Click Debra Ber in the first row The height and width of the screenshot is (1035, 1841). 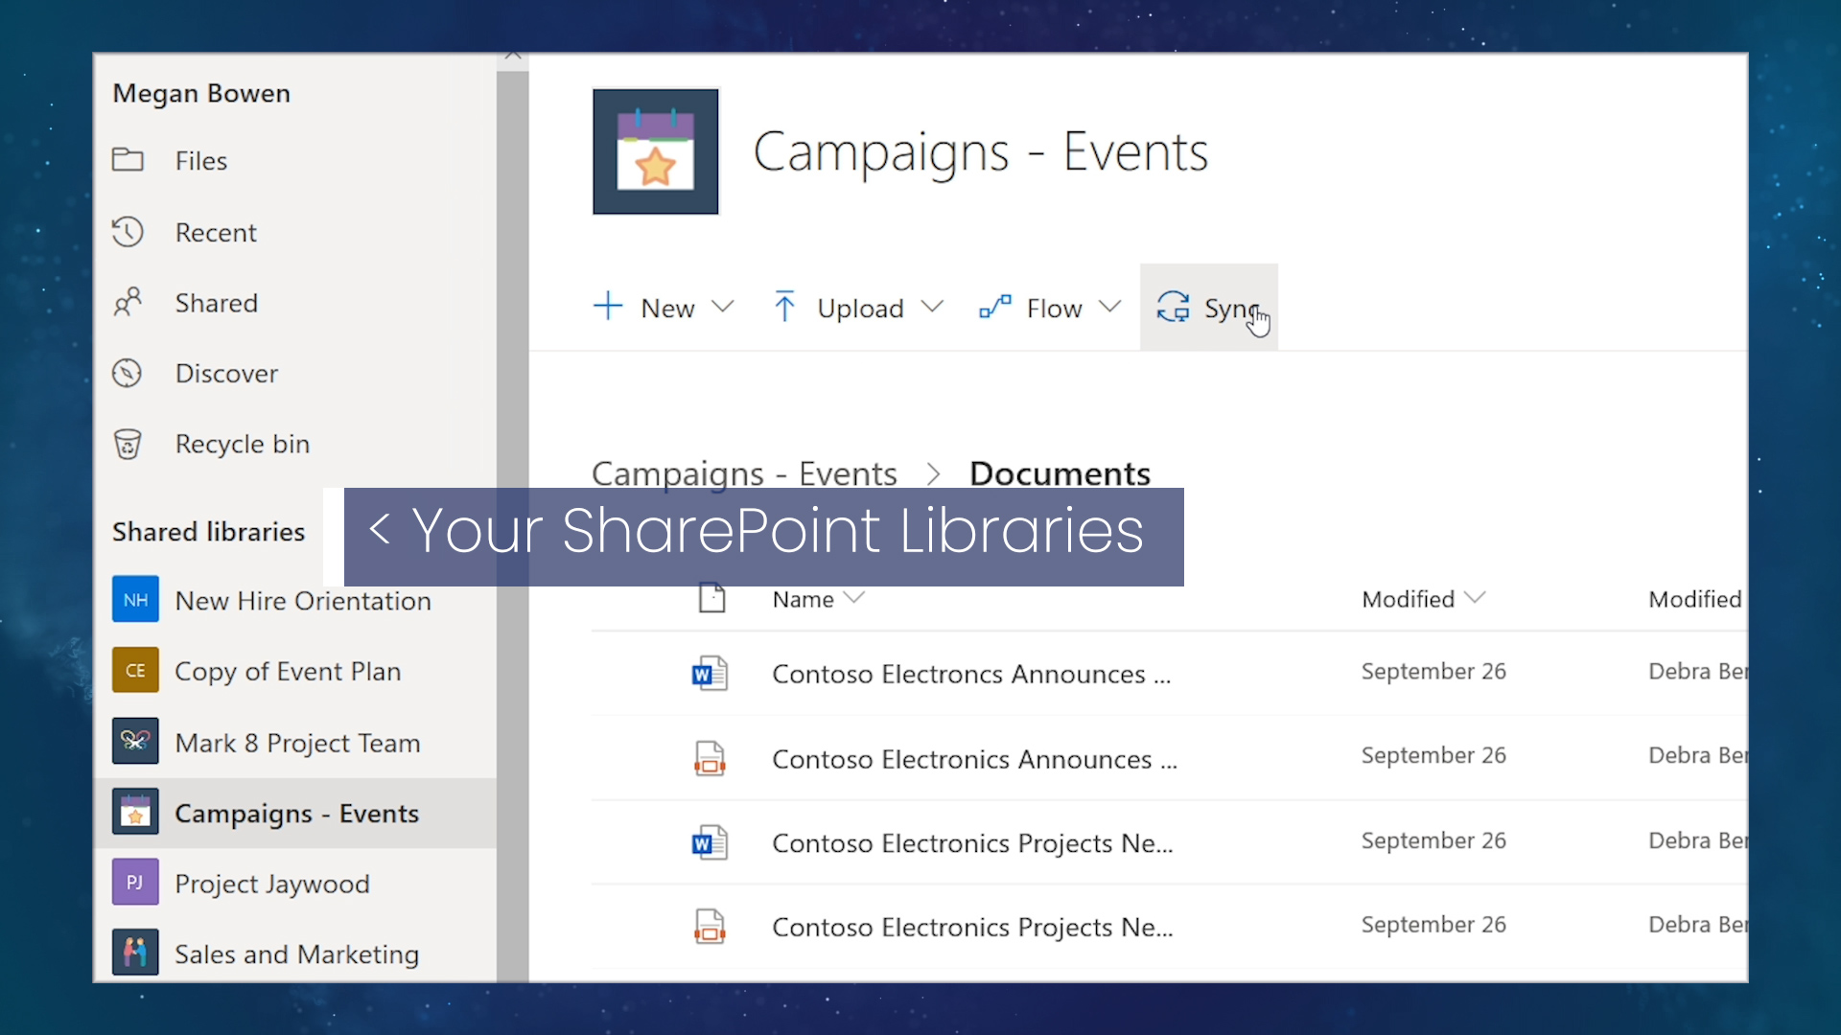1697,671
